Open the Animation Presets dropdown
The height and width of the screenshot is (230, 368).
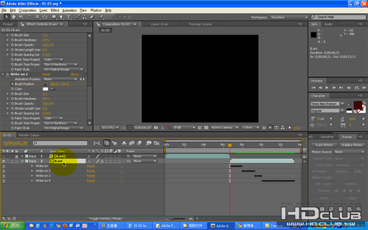(60, 79)
